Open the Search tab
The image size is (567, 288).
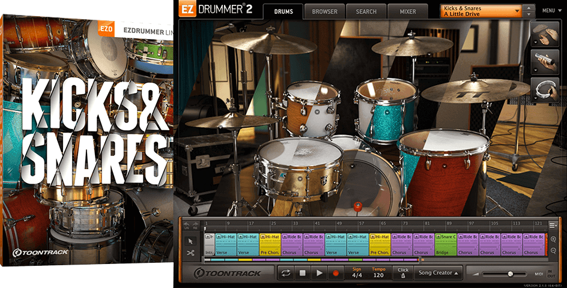point(366,11)
